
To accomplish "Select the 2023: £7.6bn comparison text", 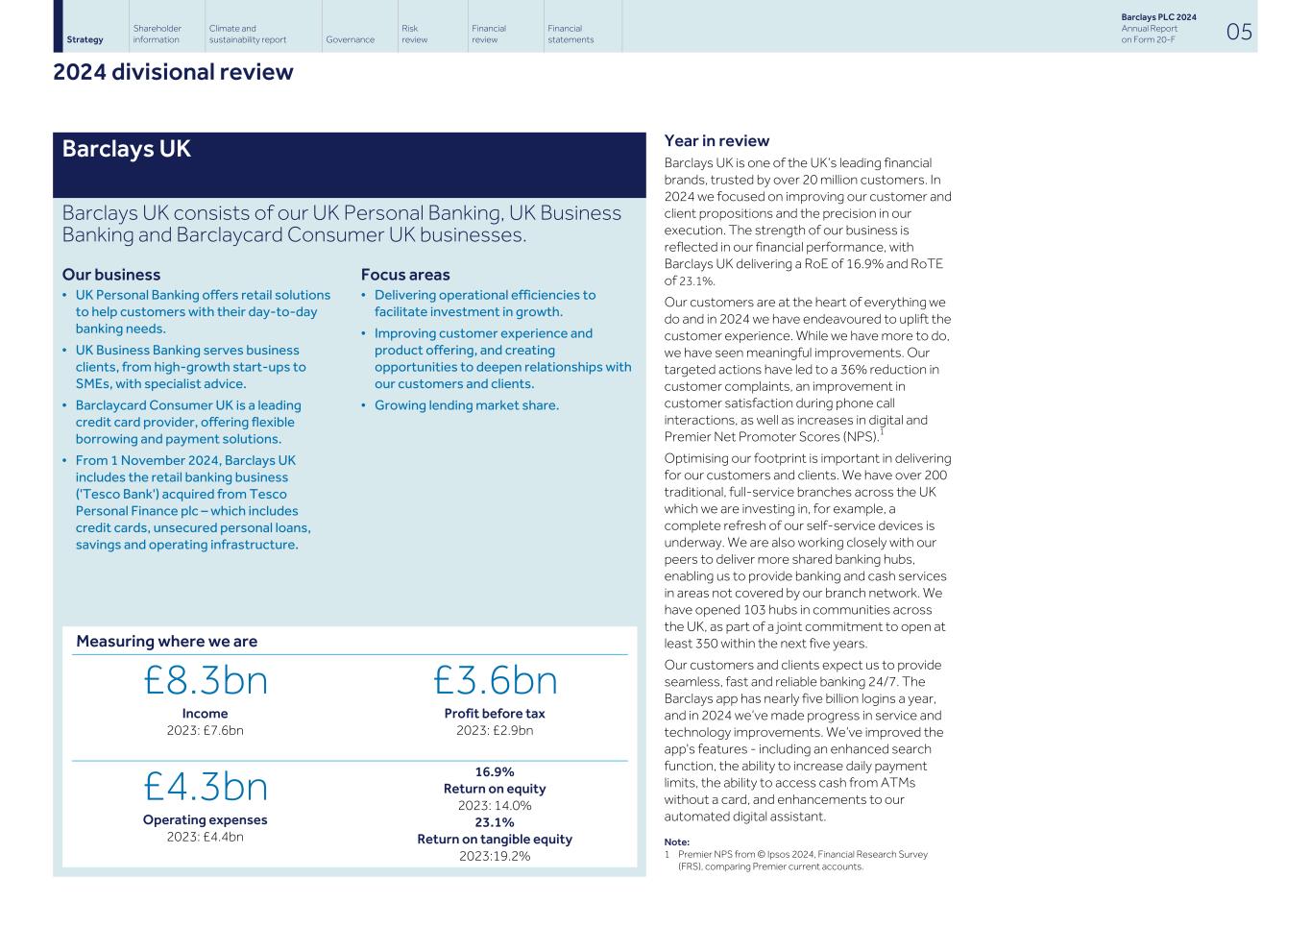I will point(206,731).
